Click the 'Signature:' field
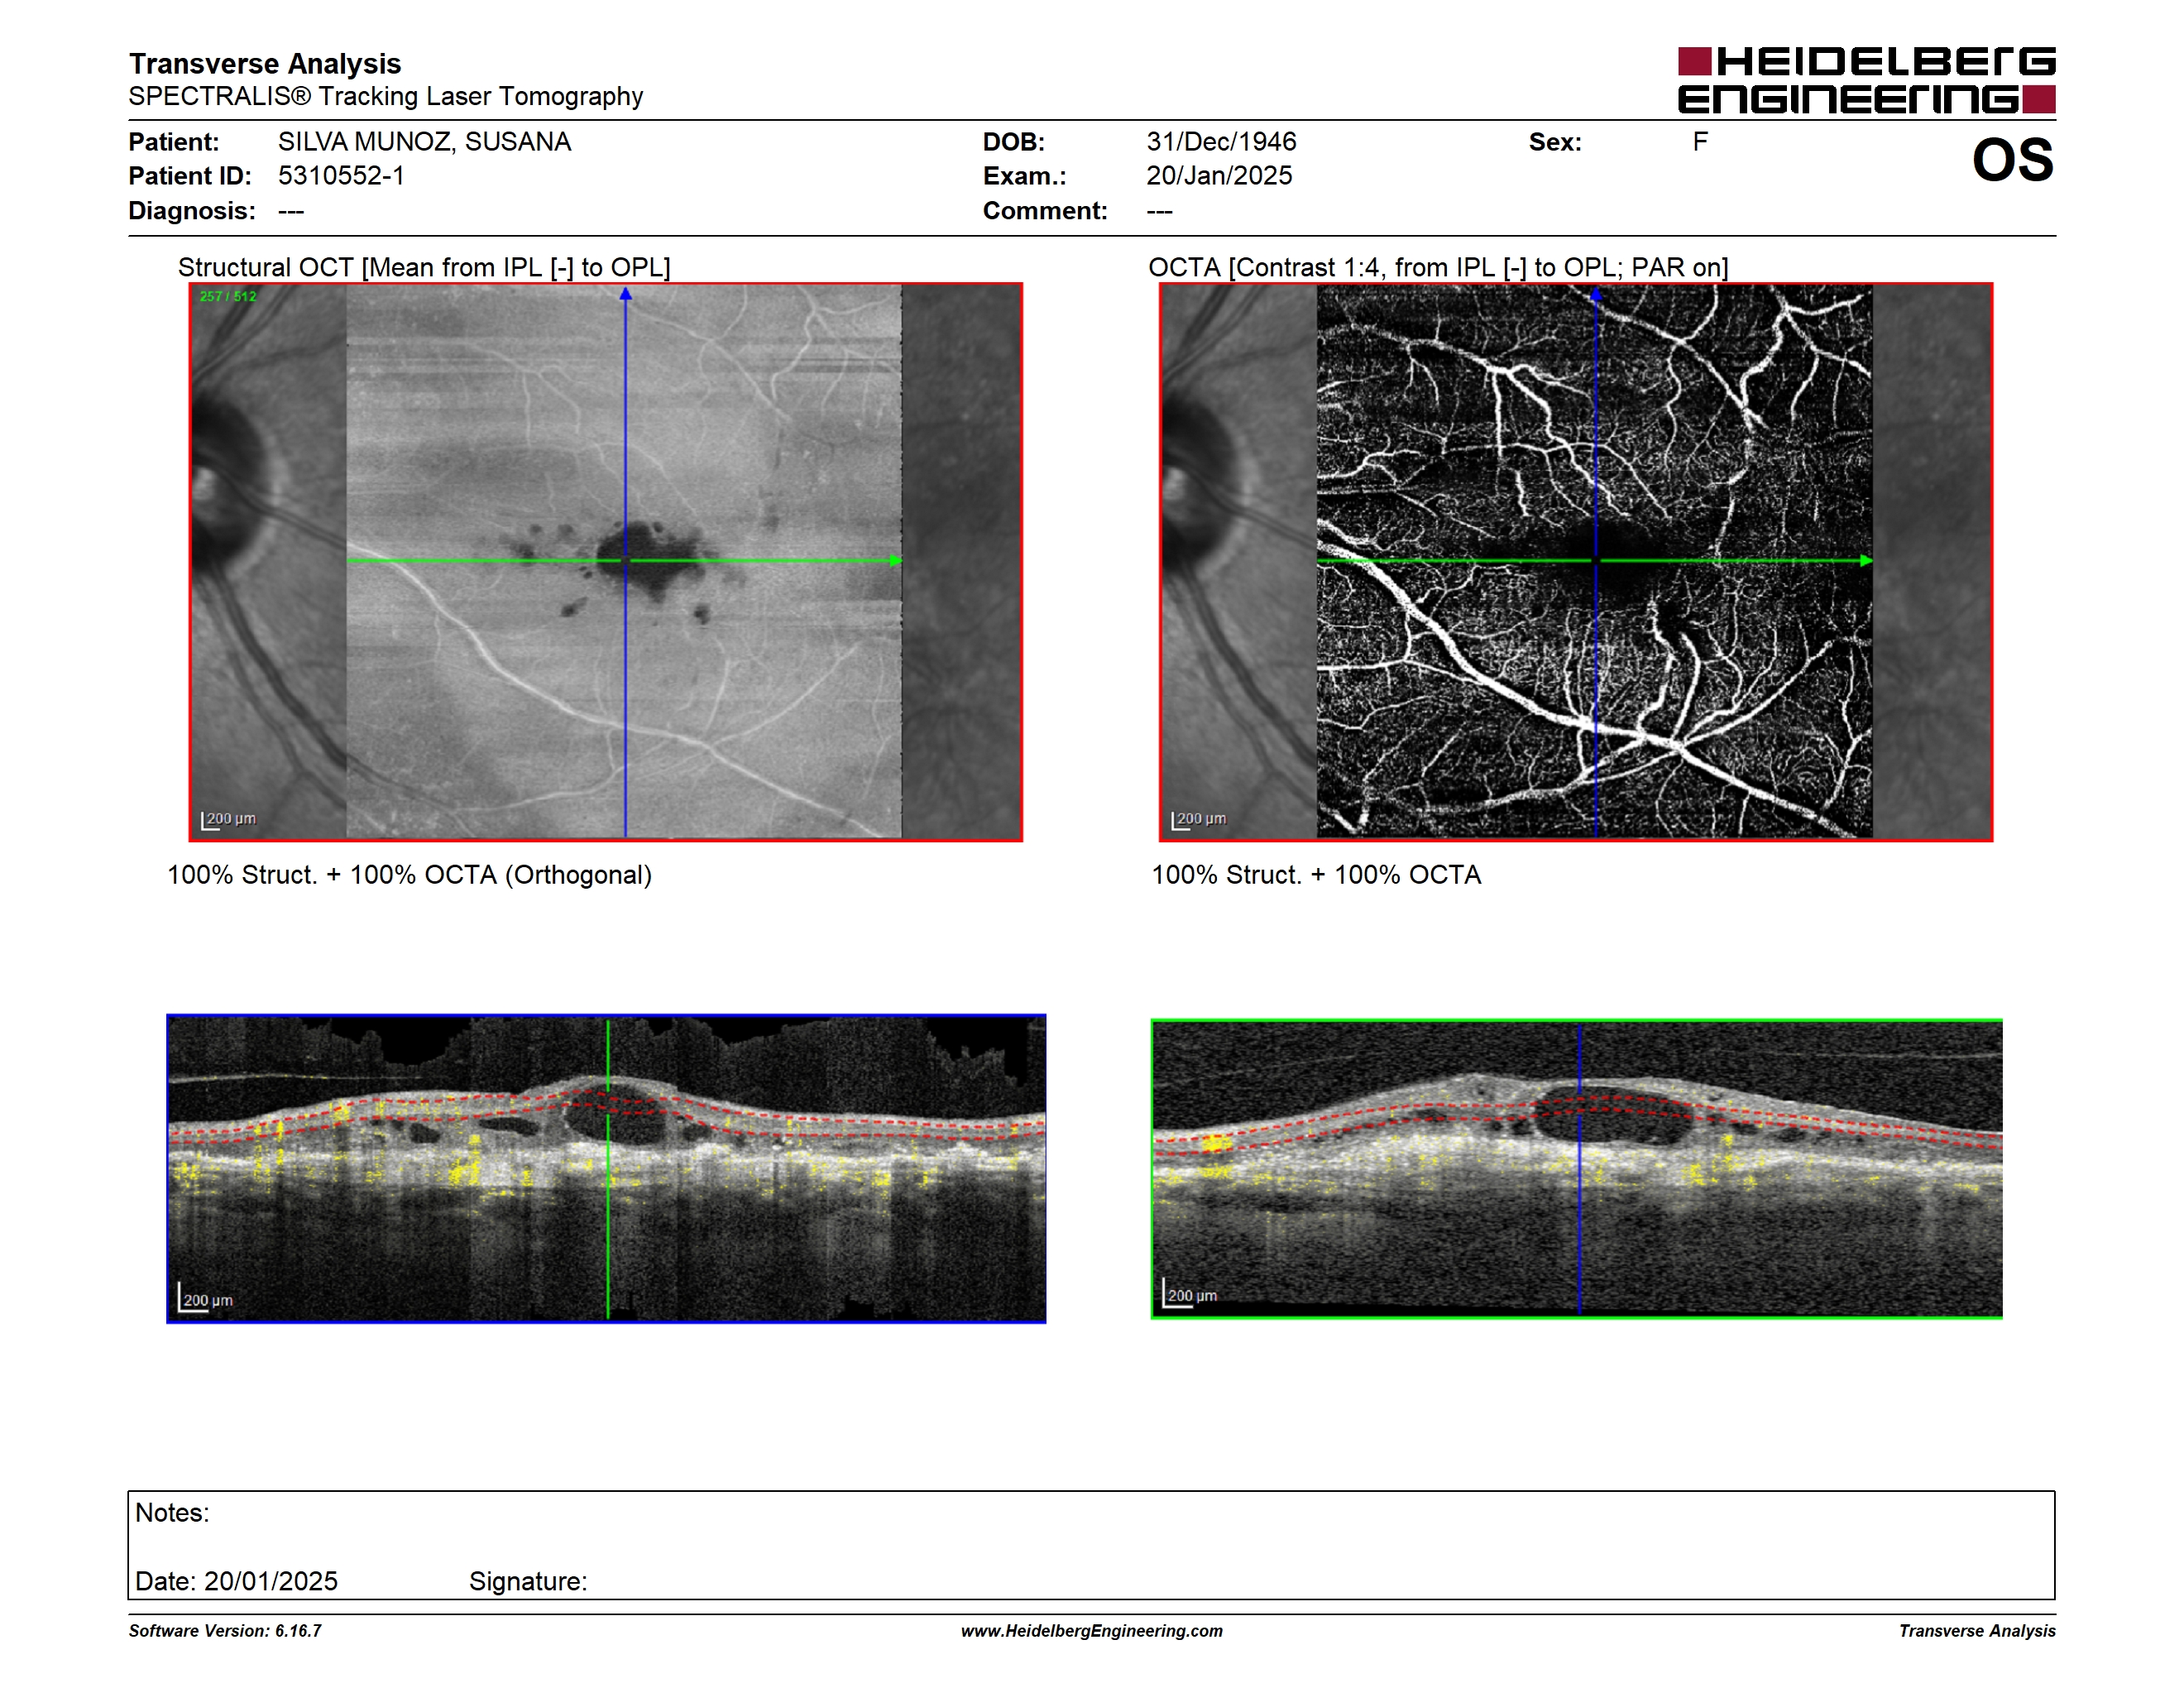 528,1582
